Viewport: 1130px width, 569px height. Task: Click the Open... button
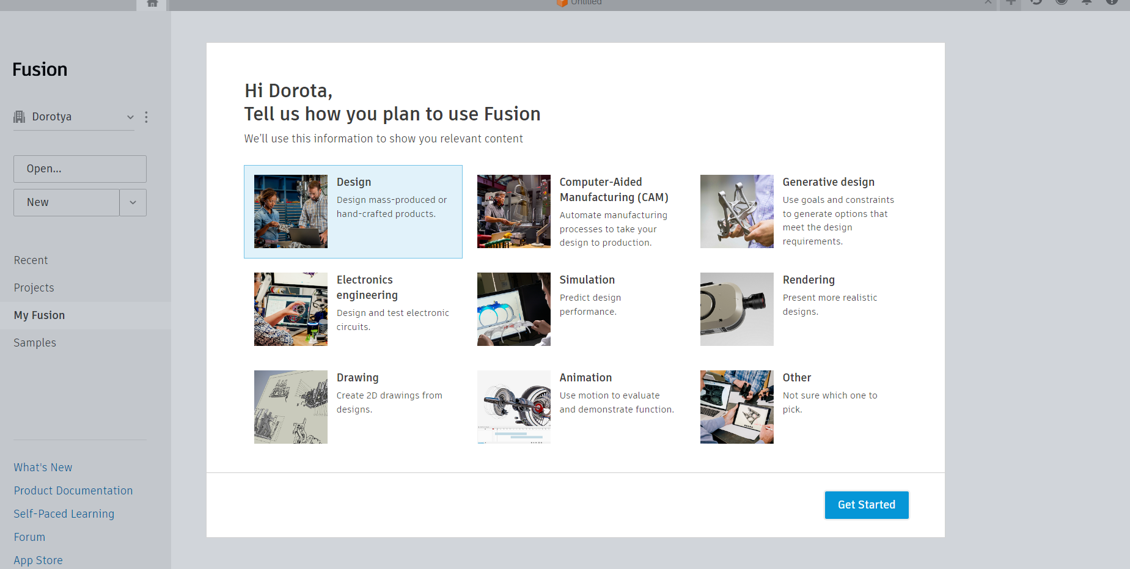coord(80,169)
